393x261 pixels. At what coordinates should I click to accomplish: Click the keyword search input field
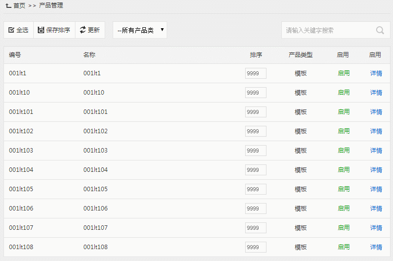tap(327, 30)
